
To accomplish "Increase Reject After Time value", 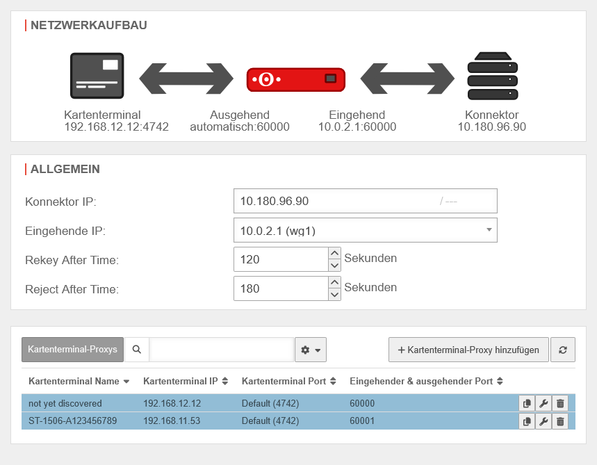I will [x=334, y=282].
